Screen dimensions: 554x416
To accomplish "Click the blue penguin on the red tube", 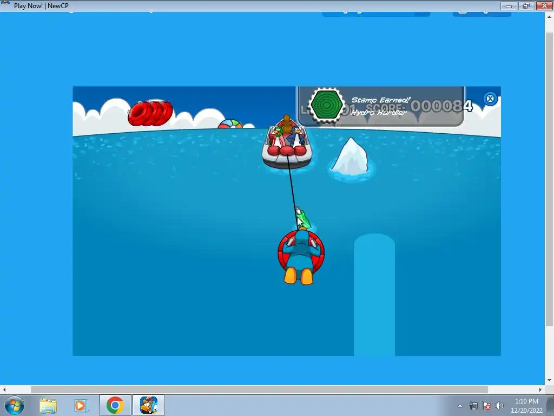I will click(301, 256).
